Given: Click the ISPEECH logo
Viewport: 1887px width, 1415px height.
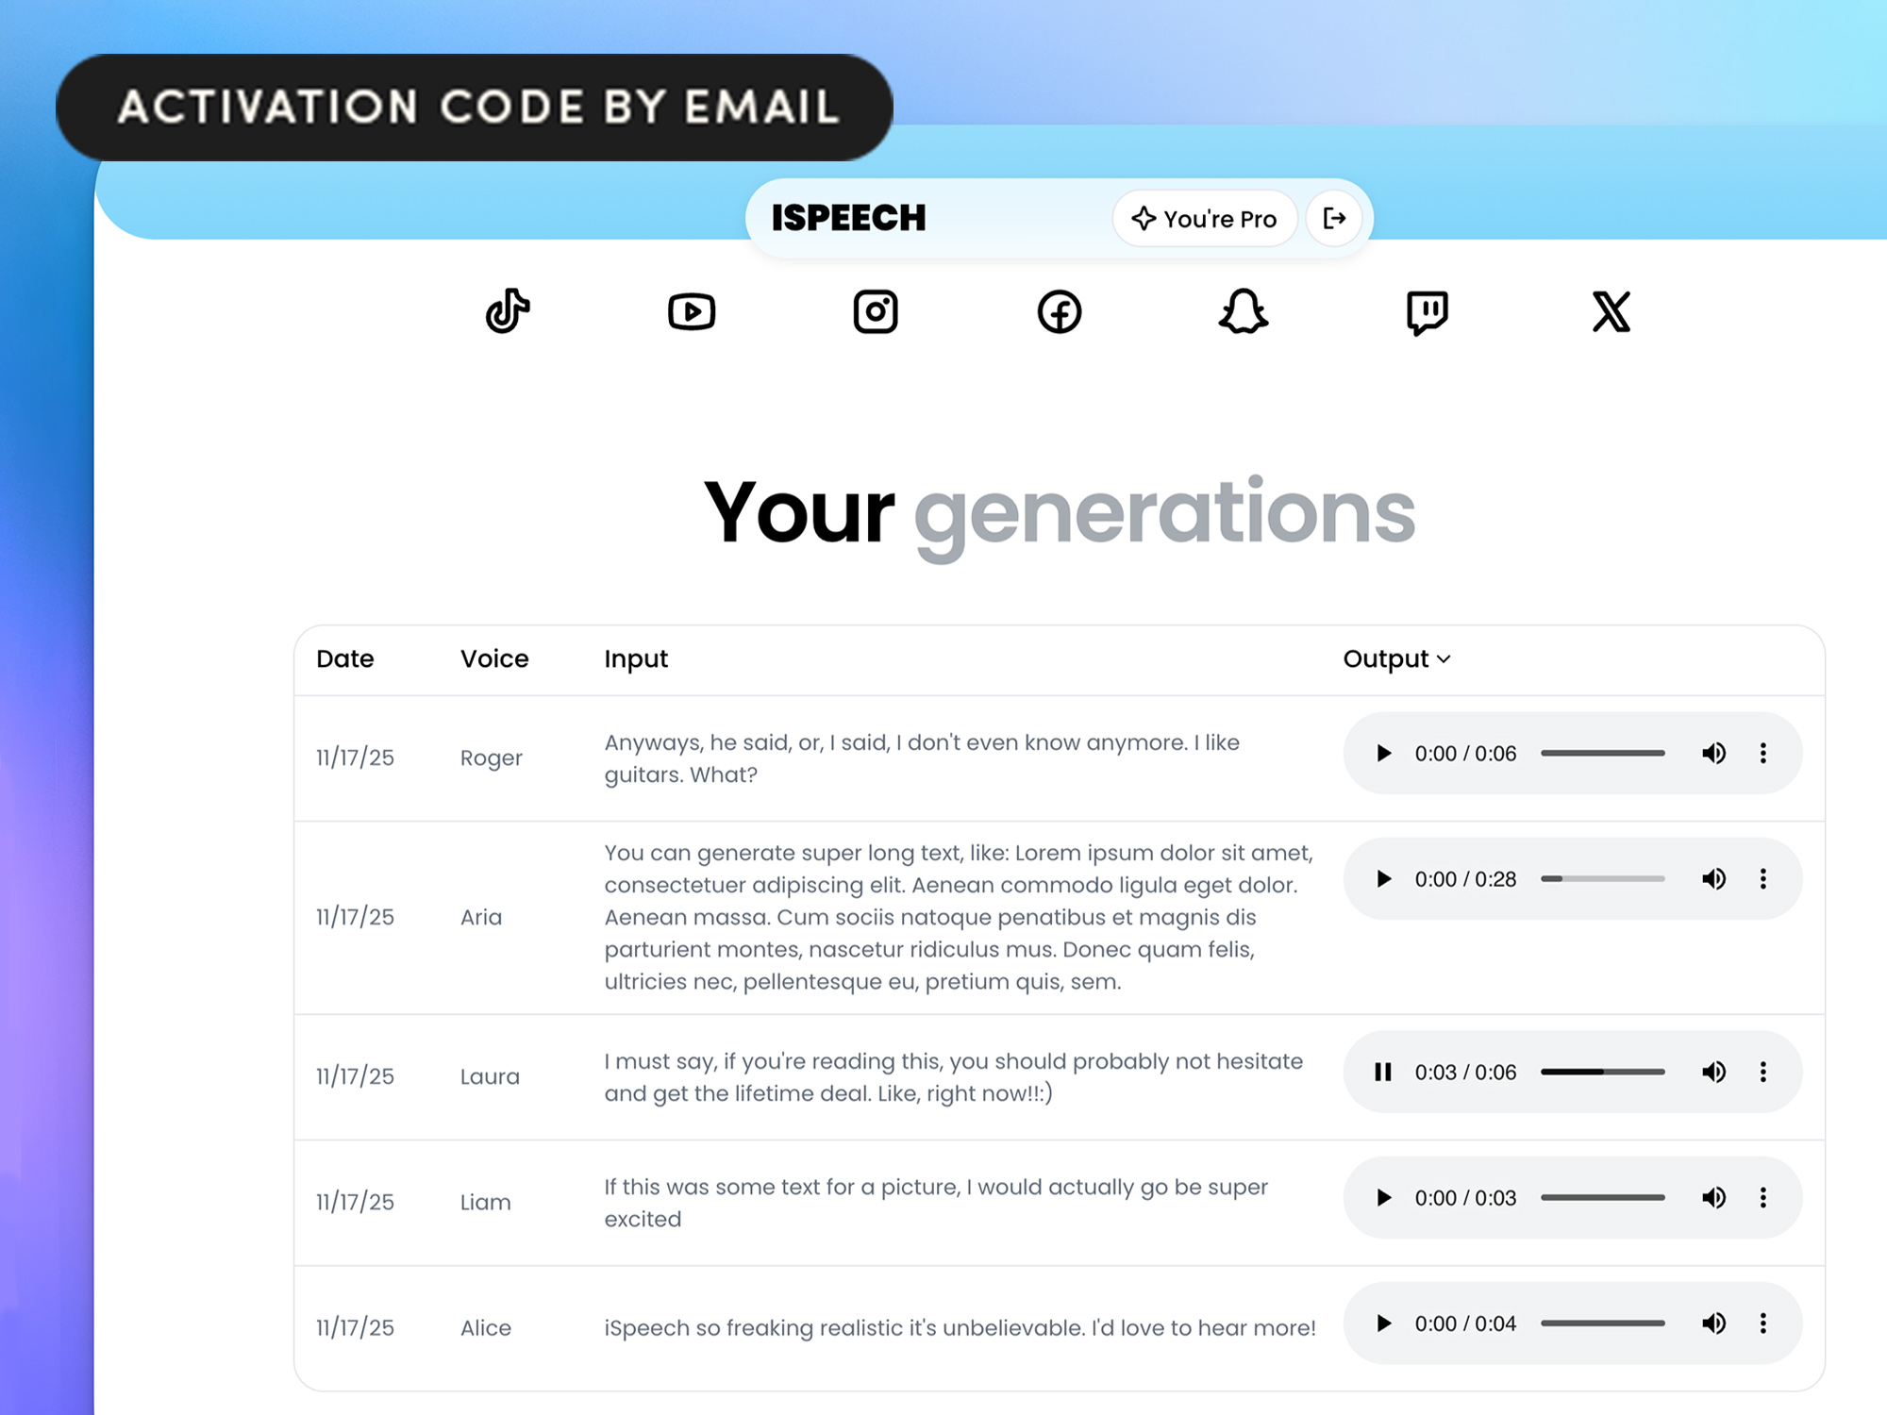Looking at the screenshot, I should point(849,218).
